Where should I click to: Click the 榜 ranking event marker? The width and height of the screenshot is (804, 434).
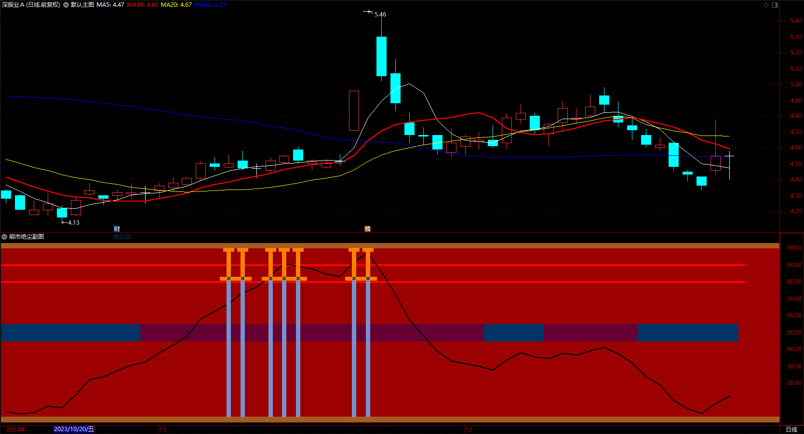368,229
